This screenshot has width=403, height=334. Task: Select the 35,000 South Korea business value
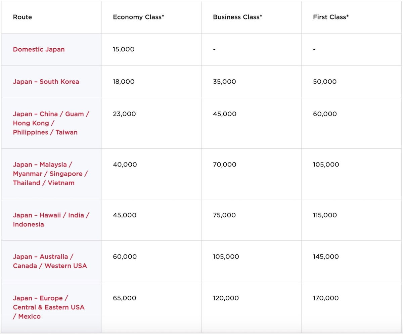[224, 82]
